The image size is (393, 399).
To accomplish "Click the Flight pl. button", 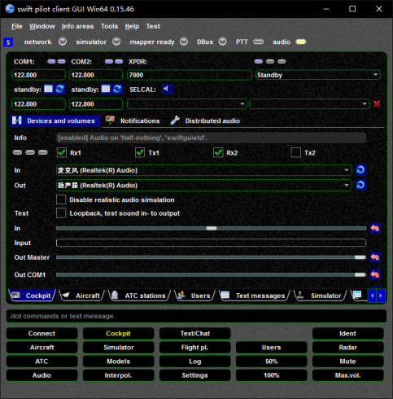I will point(194,348).
